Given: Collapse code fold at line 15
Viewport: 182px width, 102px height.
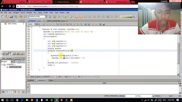Looking at the screenshot, I should [x=32, y=27].
